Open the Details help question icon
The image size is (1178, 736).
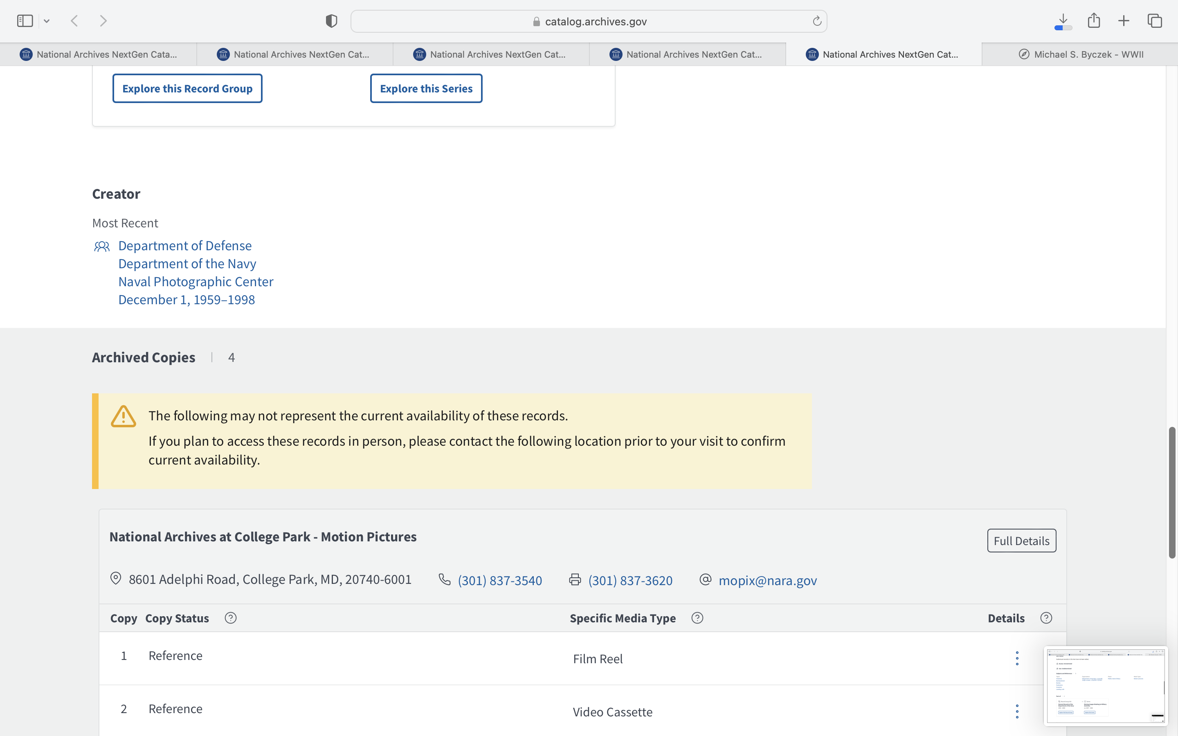coord(1046,618)
